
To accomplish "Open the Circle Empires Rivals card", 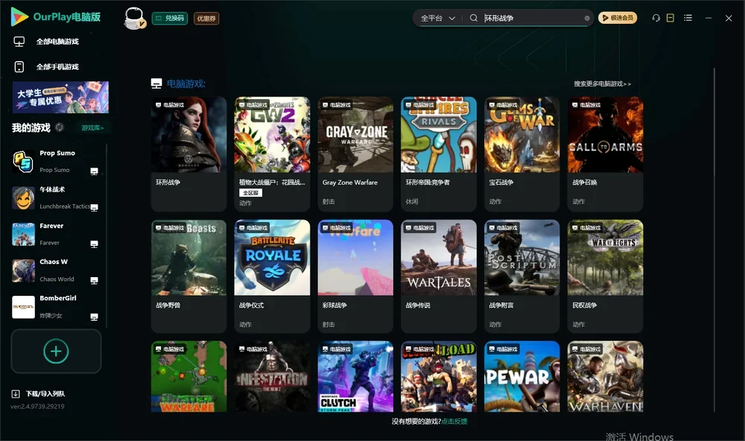I will click(x=439, y=154).
